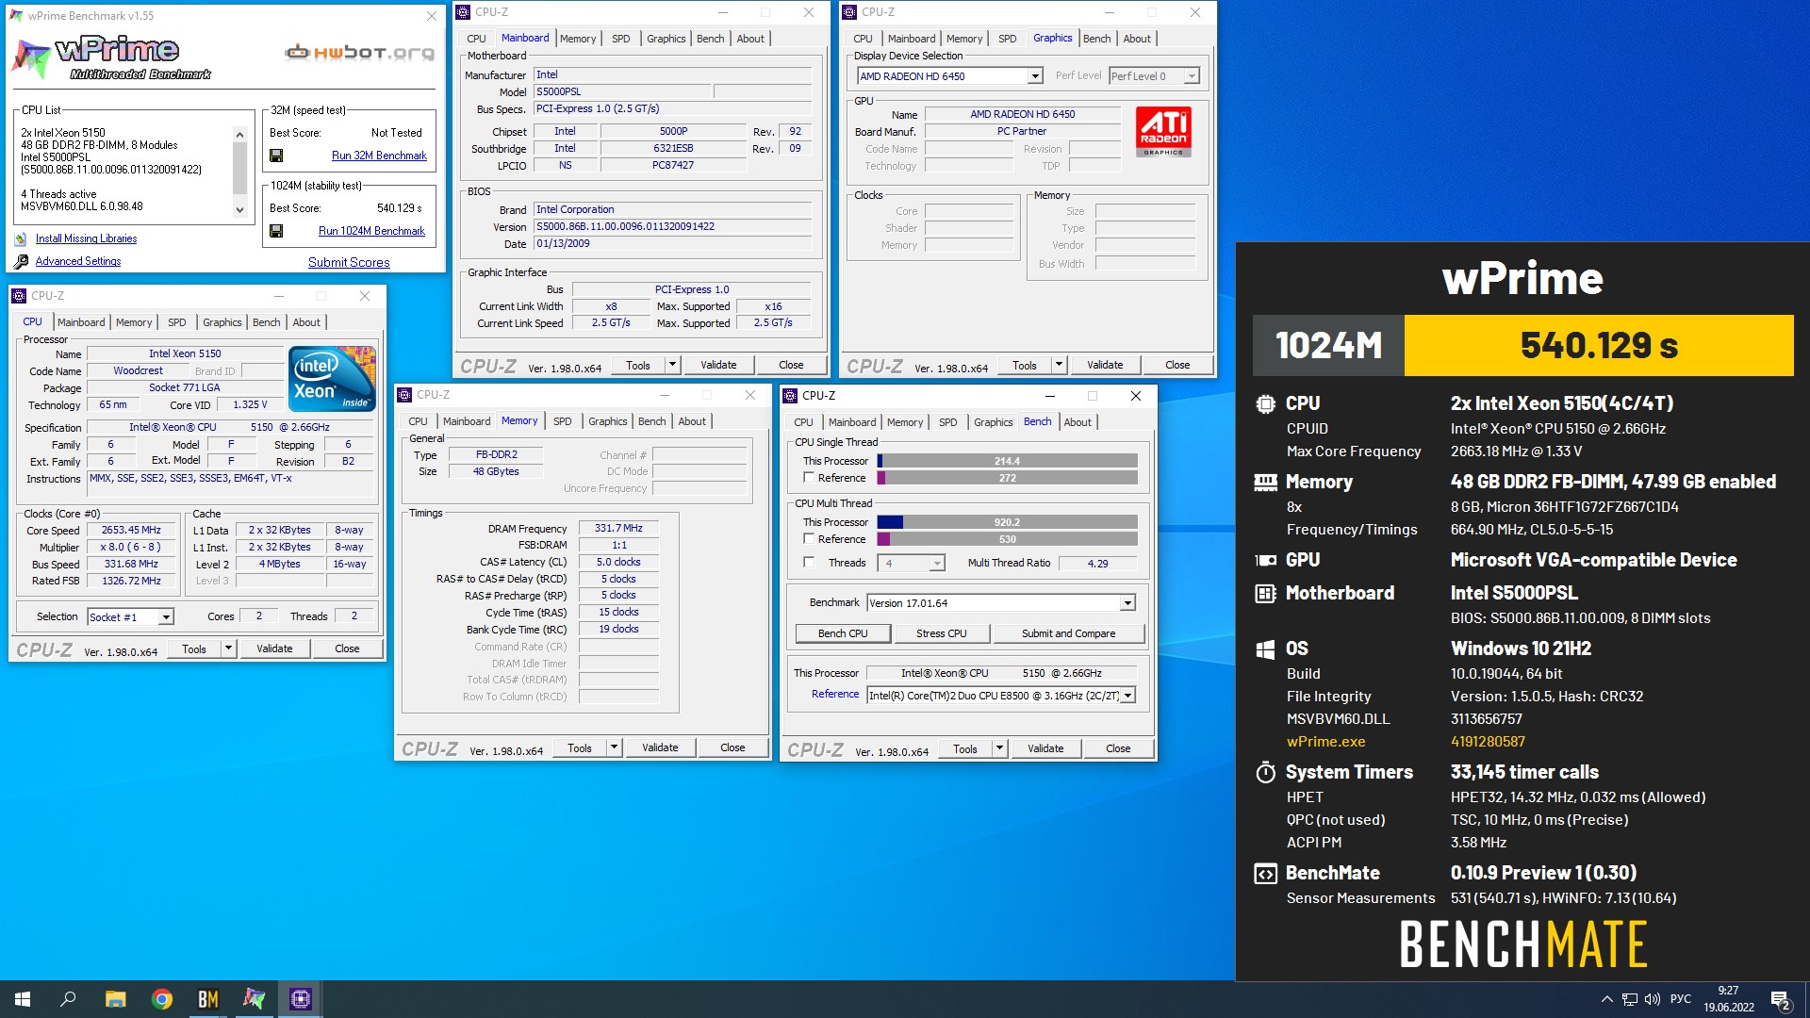Viewport: 1810px width, 1018px height.
Task: Open the notification center icon
Action: tap(1781, 999)
